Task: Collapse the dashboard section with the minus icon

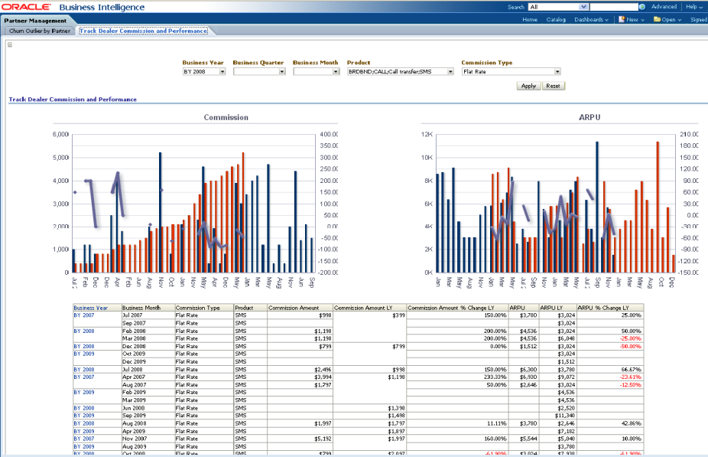Action: [10, 44]
